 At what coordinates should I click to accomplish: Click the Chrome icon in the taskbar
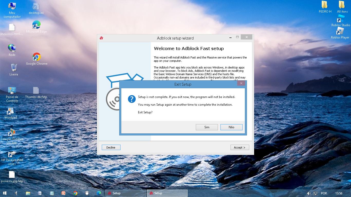pos(75,193)
